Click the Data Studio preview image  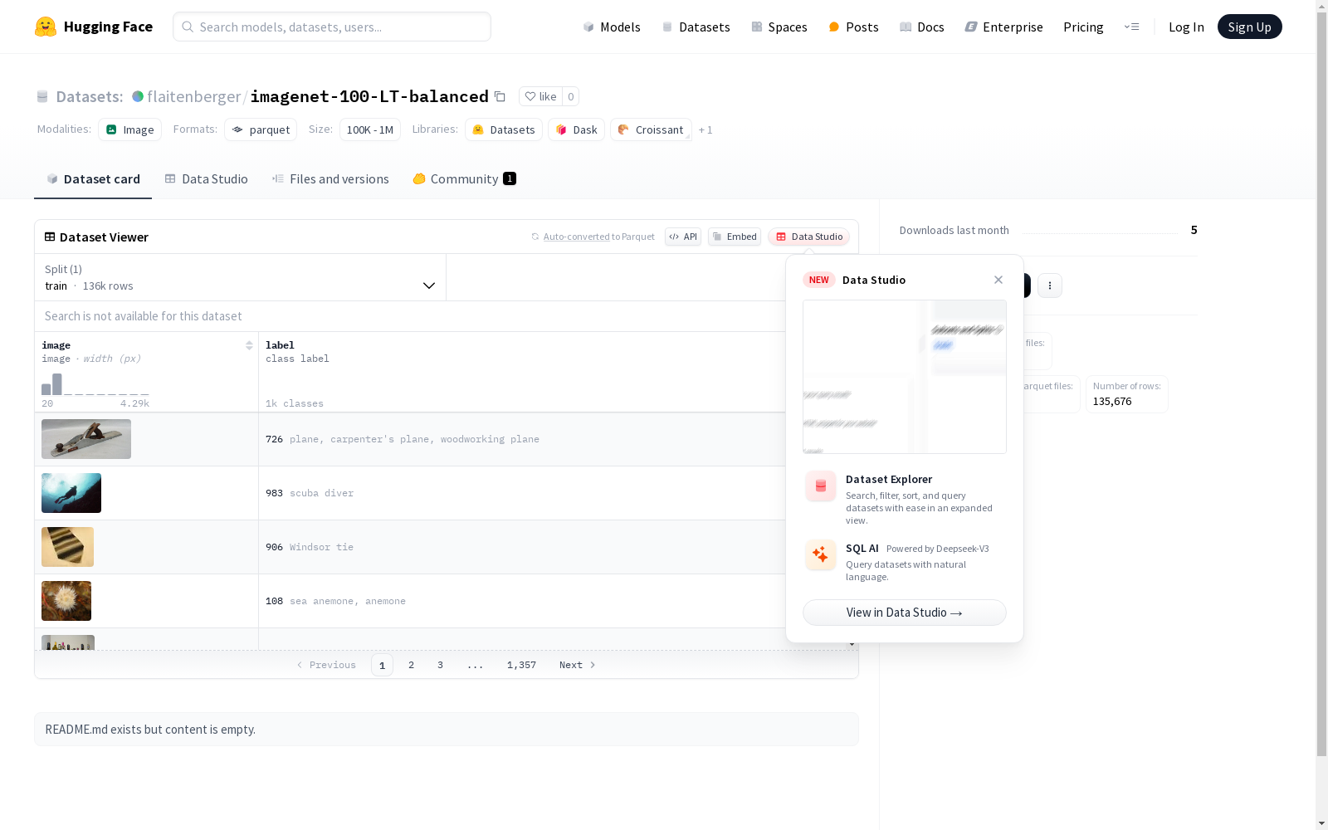coord(905,377)
